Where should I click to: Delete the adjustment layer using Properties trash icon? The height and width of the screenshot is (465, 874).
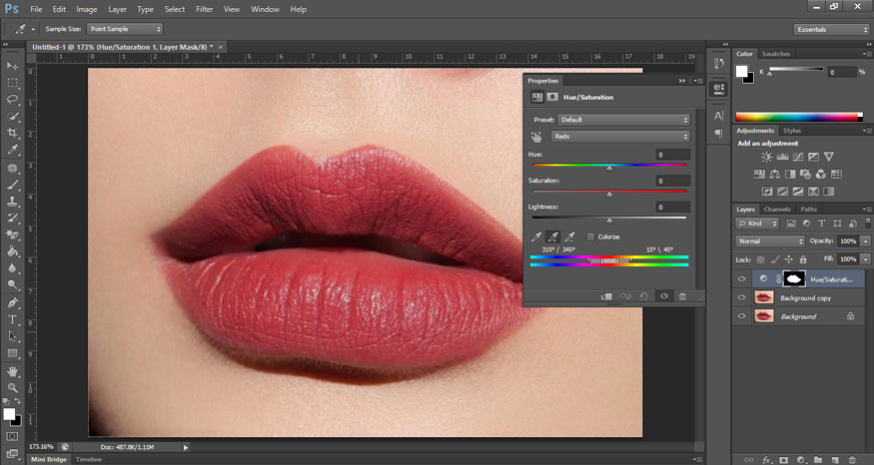682,296
